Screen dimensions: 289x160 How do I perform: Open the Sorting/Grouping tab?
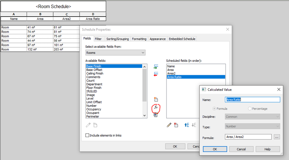tap(118, 39)
